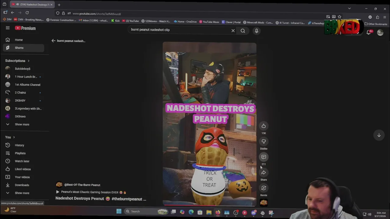Open File Explorer from the taskbar
This screenshot has width=390, height=219.
point(209,212)
